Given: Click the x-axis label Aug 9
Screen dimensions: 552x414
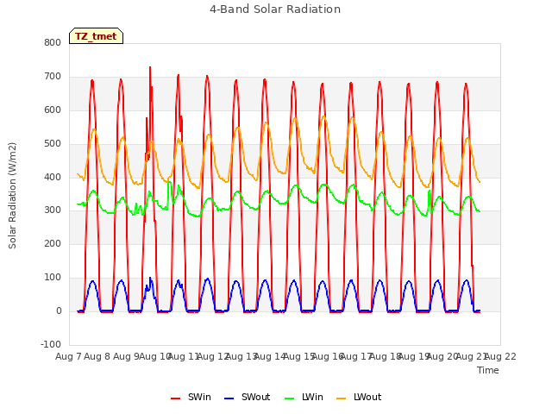Looking at the screenshot, I should pos(126,356).
